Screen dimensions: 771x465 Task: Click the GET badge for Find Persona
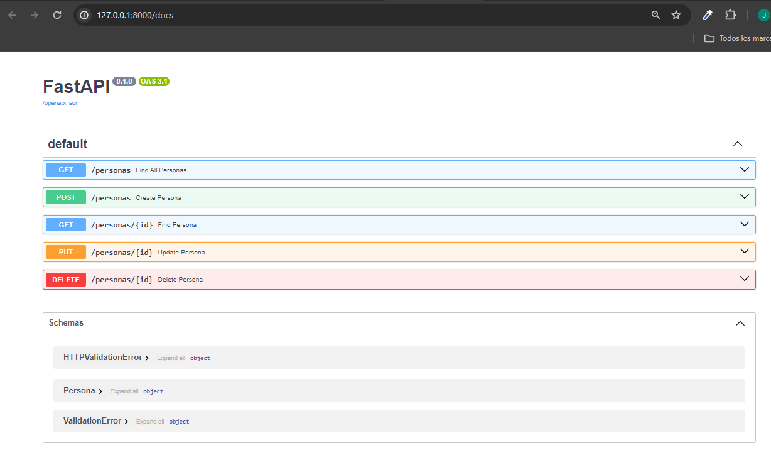tap(66, 225)
